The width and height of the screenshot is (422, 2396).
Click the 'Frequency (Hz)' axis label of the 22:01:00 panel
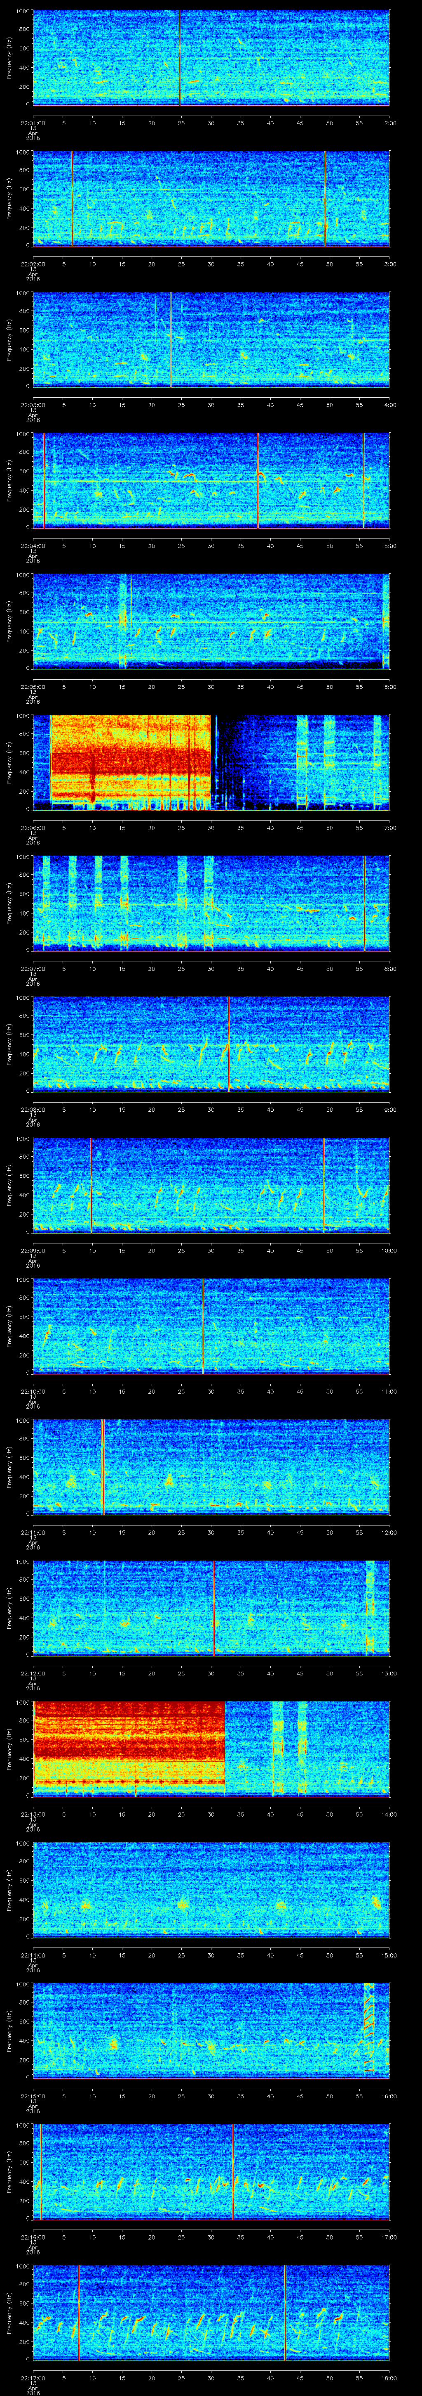point(9,58)
